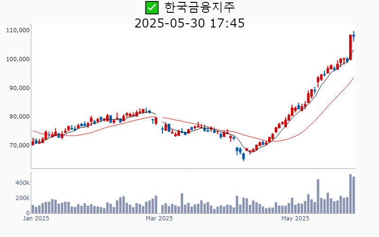Click the Mar 2025 date label
The height and width of the screenshot is (237, 379).
click(159, 219)
